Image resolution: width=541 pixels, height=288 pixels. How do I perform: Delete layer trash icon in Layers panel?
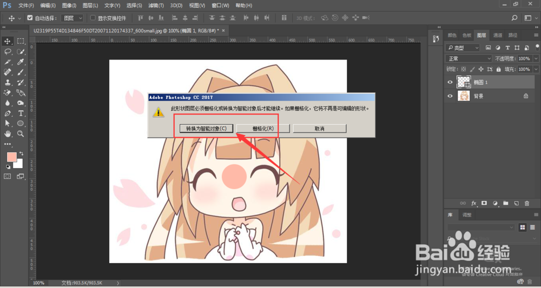tap(527, 203)
